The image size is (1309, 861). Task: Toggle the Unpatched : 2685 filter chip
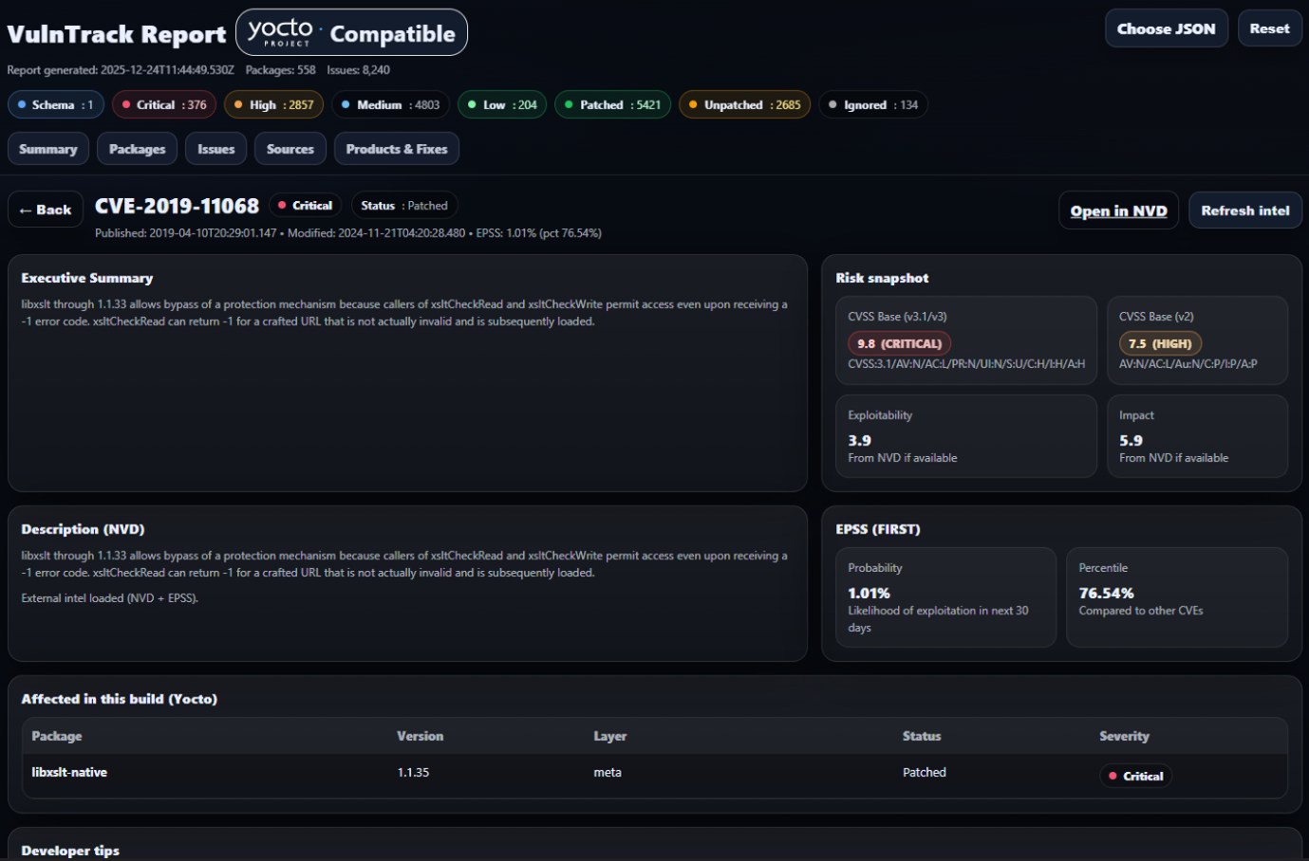[745, 104]
